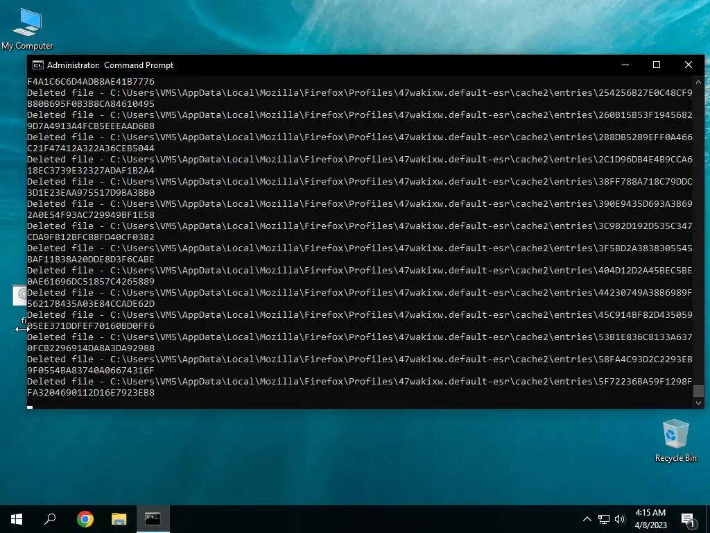
Task: Click the scrollbar down arrow in Command Prompt
Action: pos(698,403)
